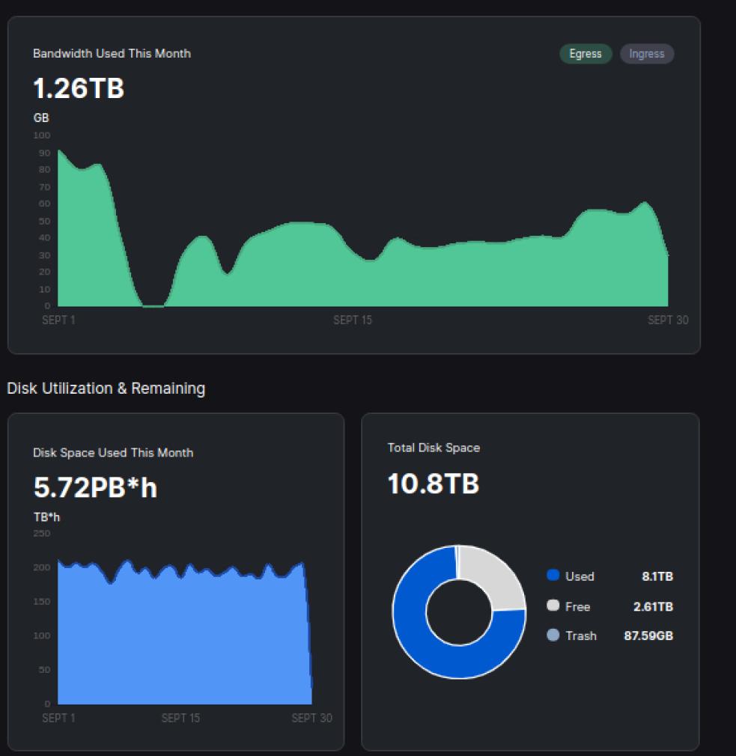
Task: Click the 1.26TB bandwidth total
Action: click(79, 88)
